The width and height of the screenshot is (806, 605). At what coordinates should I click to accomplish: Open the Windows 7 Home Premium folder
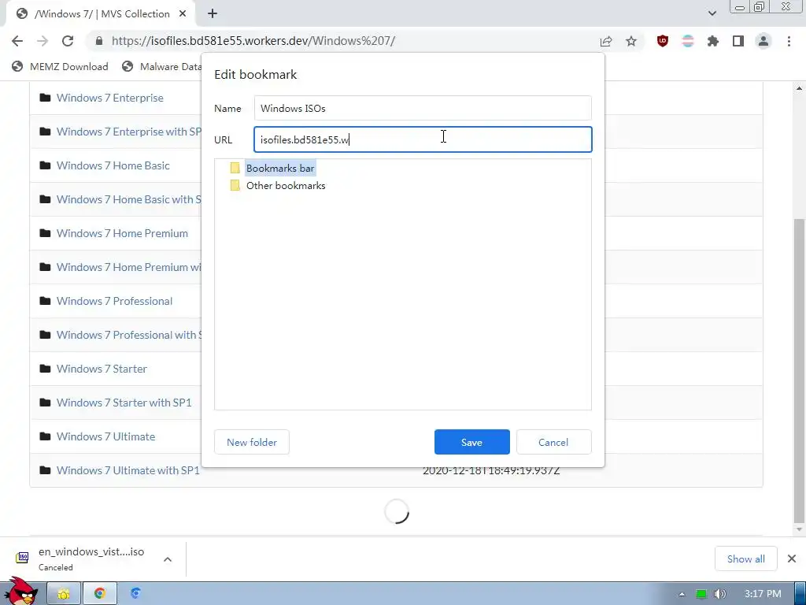click(x=122, y=233)
